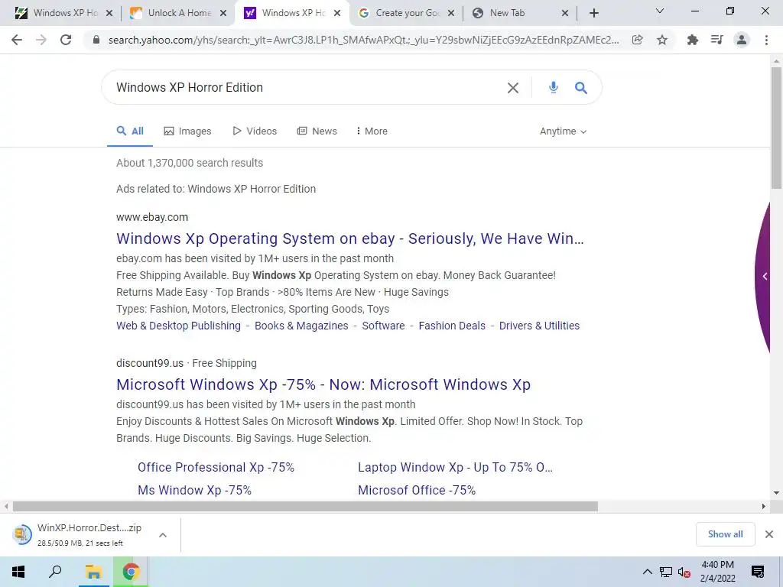
Task: Click the horizontal scrollbar thumb
Action: (305, 506)
